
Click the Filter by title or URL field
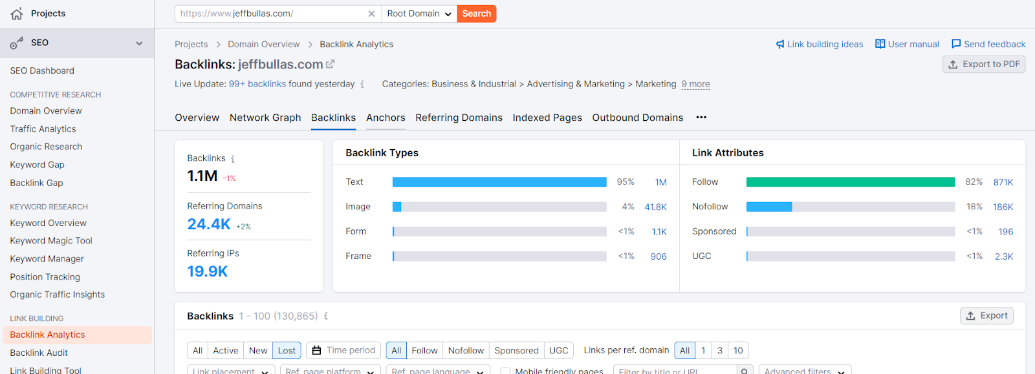675,371
